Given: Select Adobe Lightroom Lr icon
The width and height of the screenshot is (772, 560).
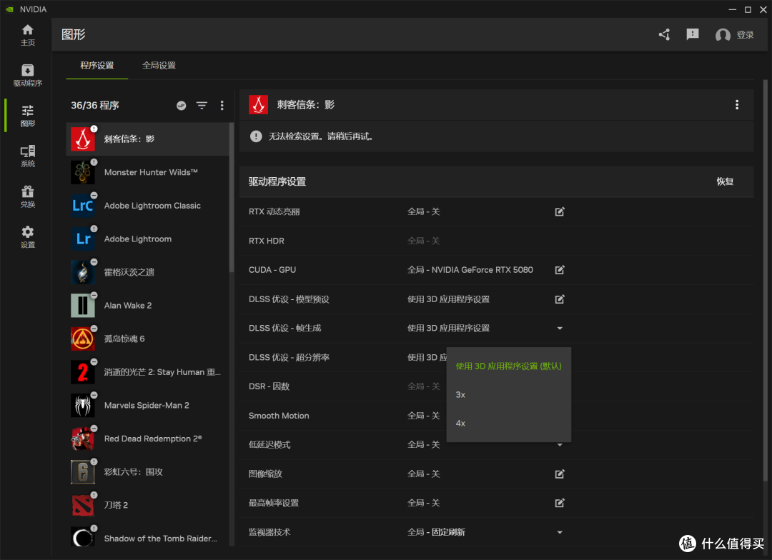Looking at the screenshot, I should point(83,239).
